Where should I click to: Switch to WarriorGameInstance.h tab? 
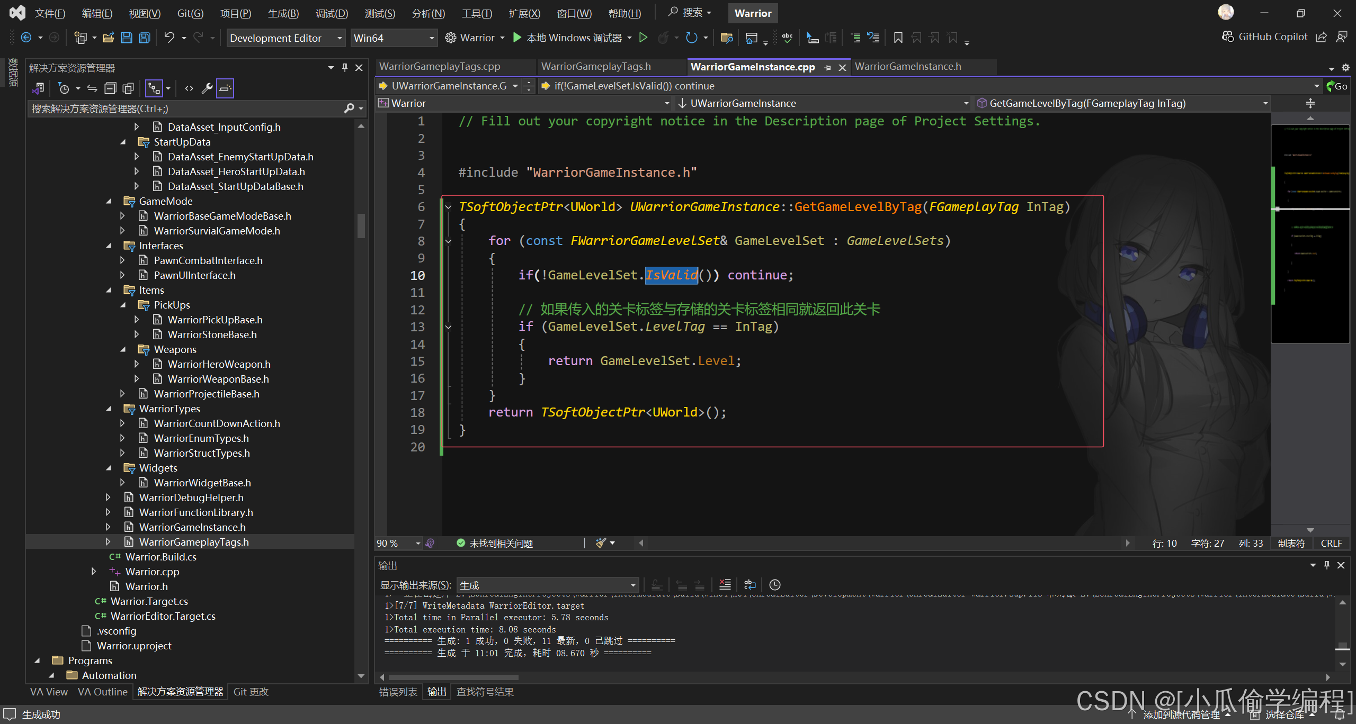(907, 67)
